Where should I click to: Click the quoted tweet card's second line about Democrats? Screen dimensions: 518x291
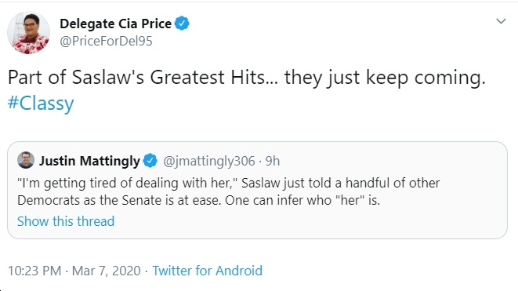pyautogui.click(x=198, y=200)
